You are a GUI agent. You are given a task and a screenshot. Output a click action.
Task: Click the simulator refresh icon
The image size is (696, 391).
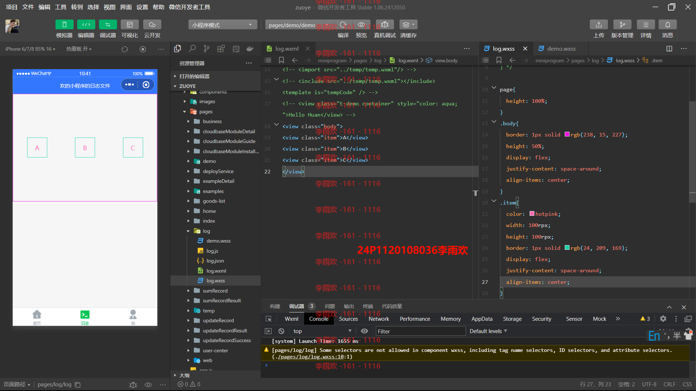[x=125, y=49]
